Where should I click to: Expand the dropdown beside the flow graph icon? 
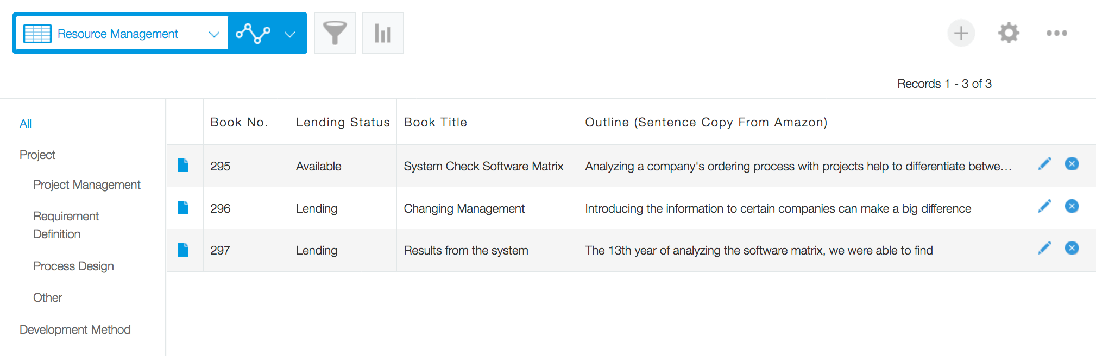coord(290,34)
